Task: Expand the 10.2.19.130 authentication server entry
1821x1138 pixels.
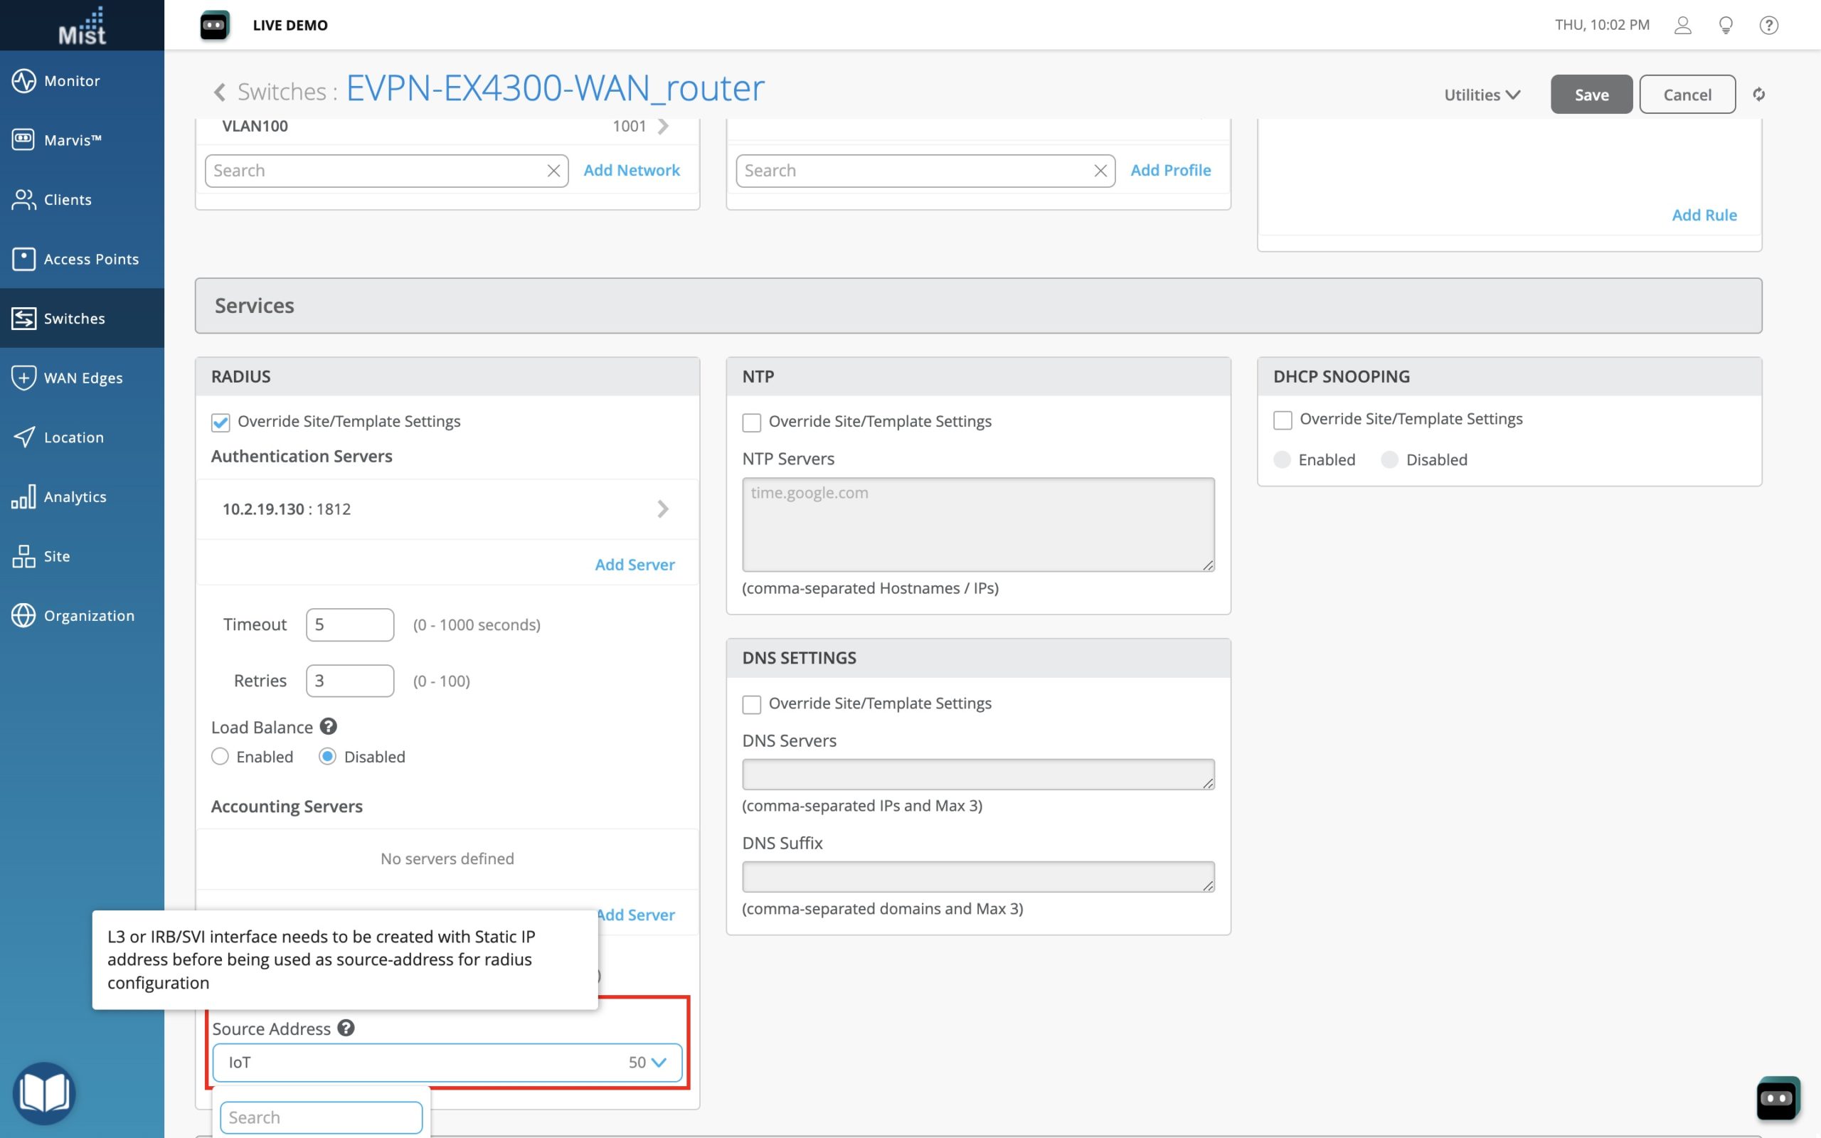Action: pyautogui.click(x=662, y=509)
